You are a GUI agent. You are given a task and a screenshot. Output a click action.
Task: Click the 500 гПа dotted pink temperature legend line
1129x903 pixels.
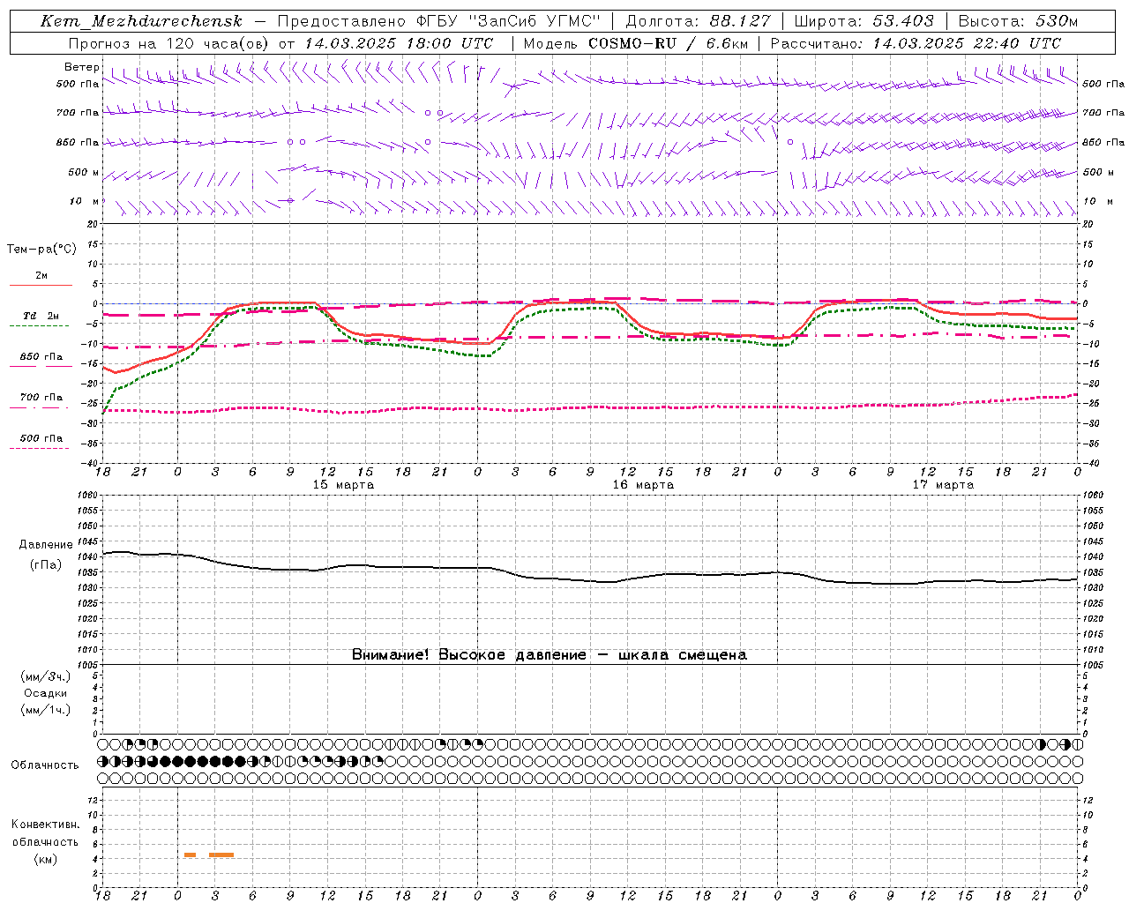tap(39, 448)
